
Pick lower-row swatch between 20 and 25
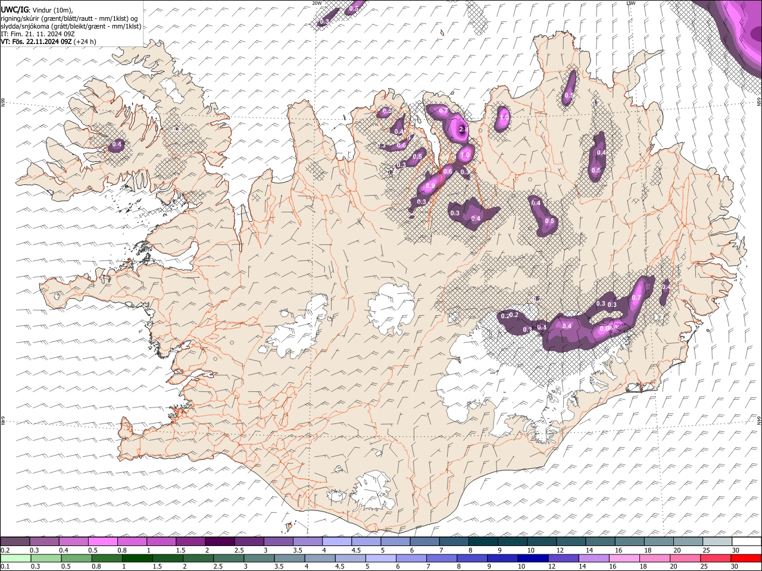pyautogui.click(x=684, y=558)
